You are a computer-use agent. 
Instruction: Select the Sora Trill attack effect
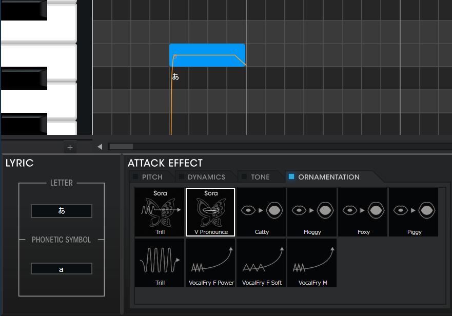[160, 212]
